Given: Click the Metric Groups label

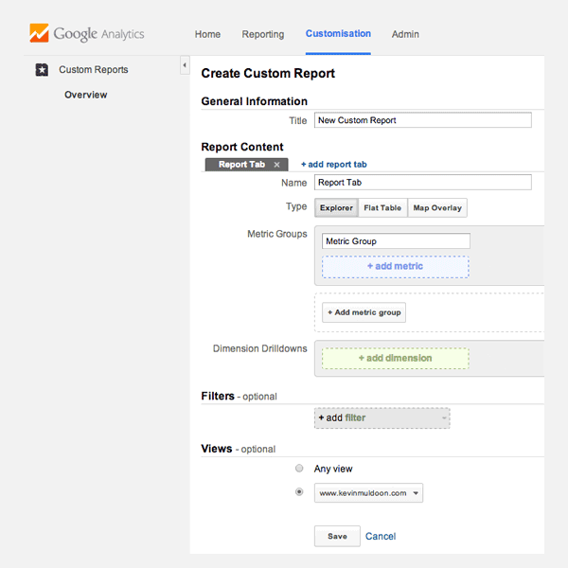Looking at the screenshot, I should (277, 234).
